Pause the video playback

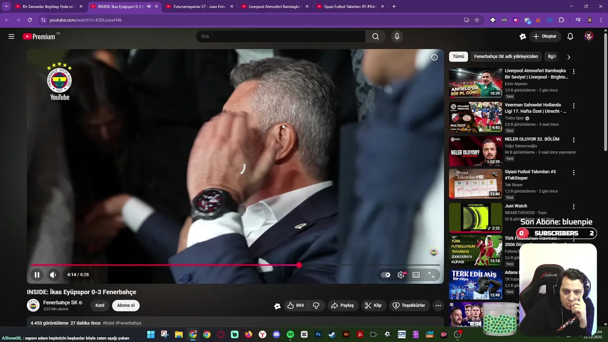[x=37, y=275]
